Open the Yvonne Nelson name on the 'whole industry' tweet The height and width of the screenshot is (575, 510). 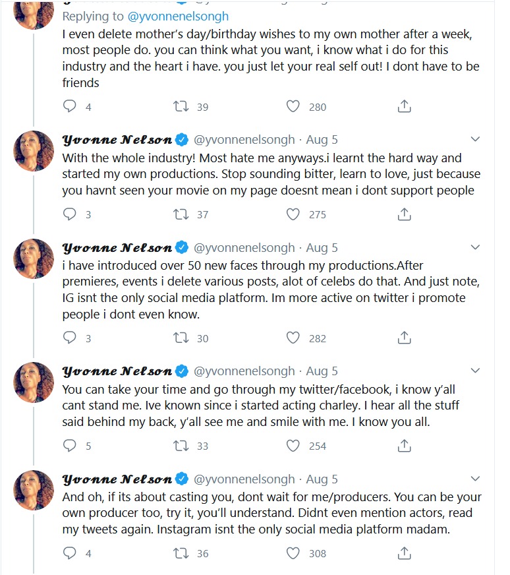pos(117,140)
